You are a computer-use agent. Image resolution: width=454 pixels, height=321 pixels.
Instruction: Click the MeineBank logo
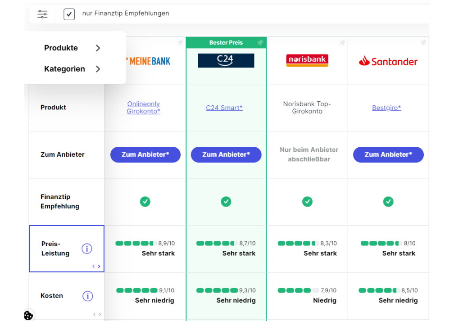[148, 61]
